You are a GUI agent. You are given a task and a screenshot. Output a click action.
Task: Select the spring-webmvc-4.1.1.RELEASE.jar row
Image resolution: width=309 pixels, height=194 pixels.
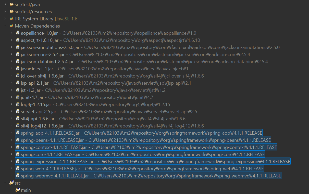(148, 176)
